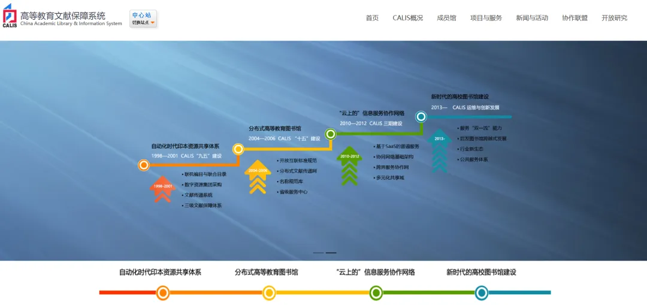Click bullet 文献传递系统
This screenshot has width=647, height=305.
click(197, 195)
